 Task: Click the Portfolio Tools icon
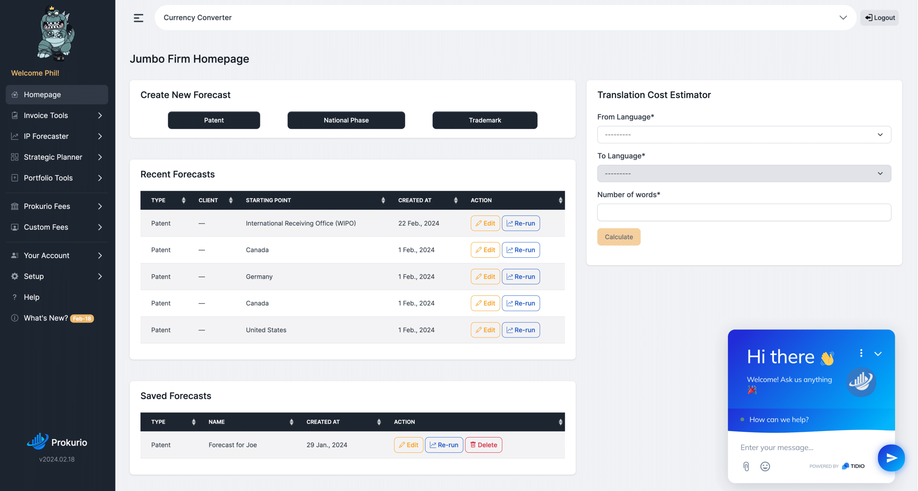pyautogui.click(x=15, y=178)
